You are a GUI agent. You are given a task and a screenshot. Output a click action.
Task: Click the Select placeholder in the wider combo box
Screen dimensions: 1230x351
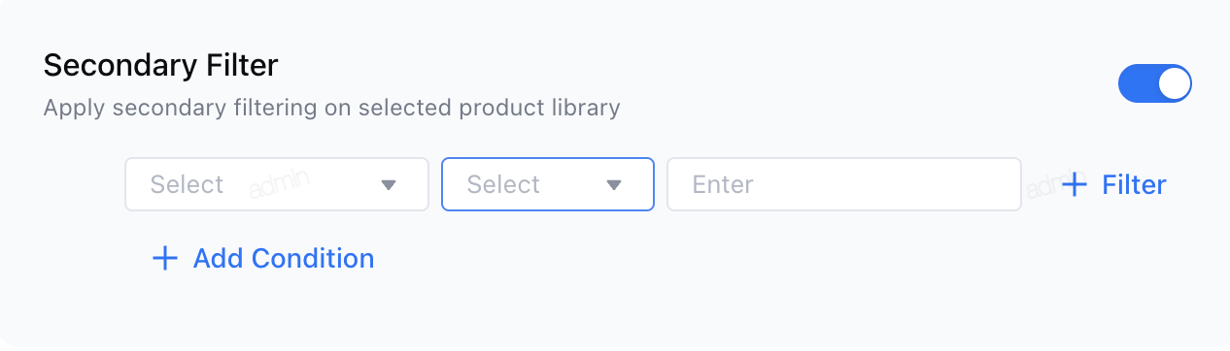[187, 184]
